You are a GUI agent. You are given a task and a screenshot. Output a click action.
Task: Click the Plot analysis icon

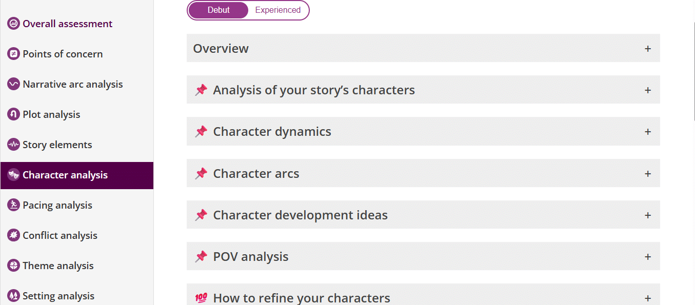pos(13,114)
